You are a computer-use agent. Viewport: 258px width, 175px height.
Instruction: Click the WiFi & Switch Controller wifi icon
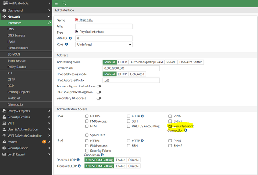click(x=4, y=136)
